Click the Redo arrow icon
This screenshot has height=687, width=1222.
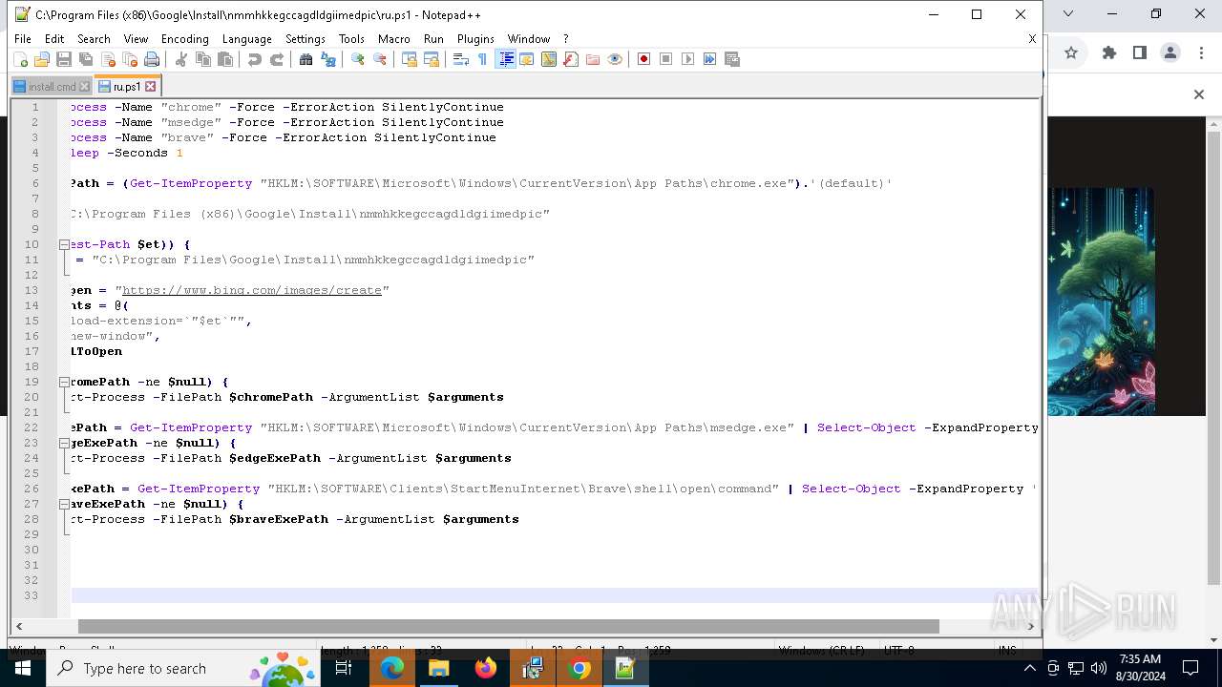click(277, 59)
